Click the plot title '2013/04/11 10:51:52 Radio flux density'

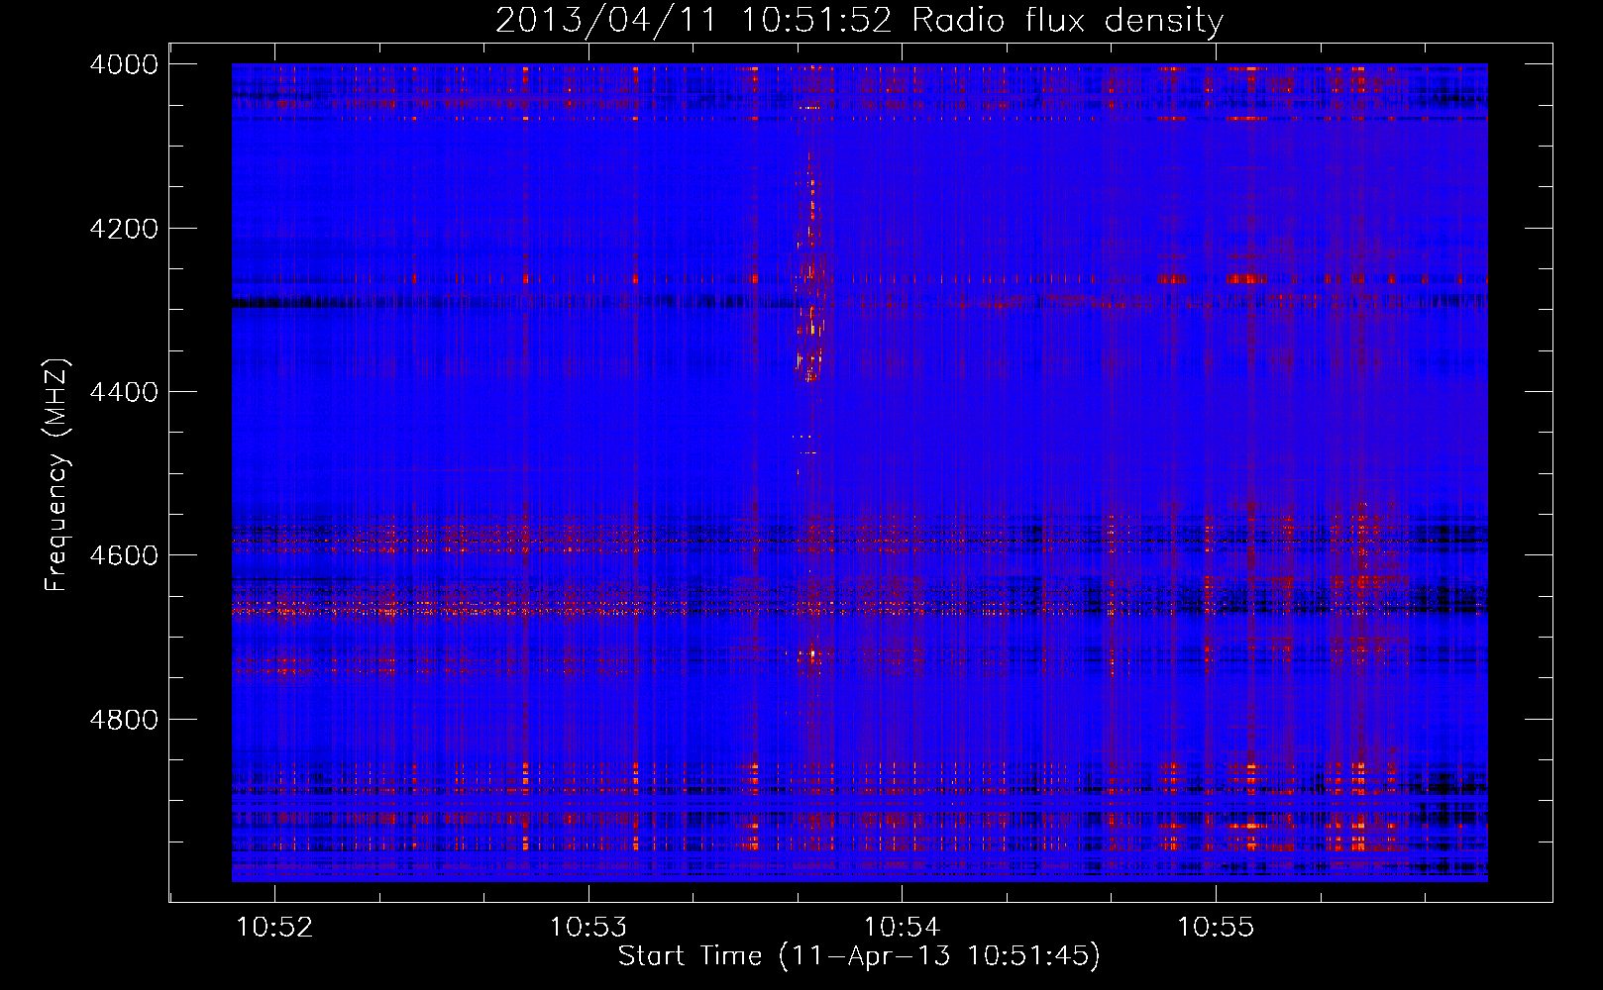pyautogui.click(x=859, y=20)
